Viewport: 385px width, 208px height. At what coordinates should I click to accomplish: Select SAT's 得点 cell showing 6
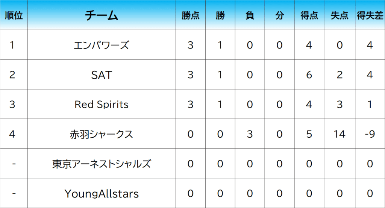pos(309,75)
